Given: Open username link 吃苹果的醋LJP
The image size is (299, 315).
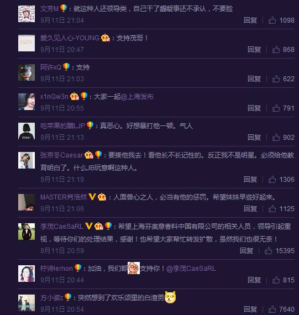Looking at the screenshot, I should pos(62,126).
